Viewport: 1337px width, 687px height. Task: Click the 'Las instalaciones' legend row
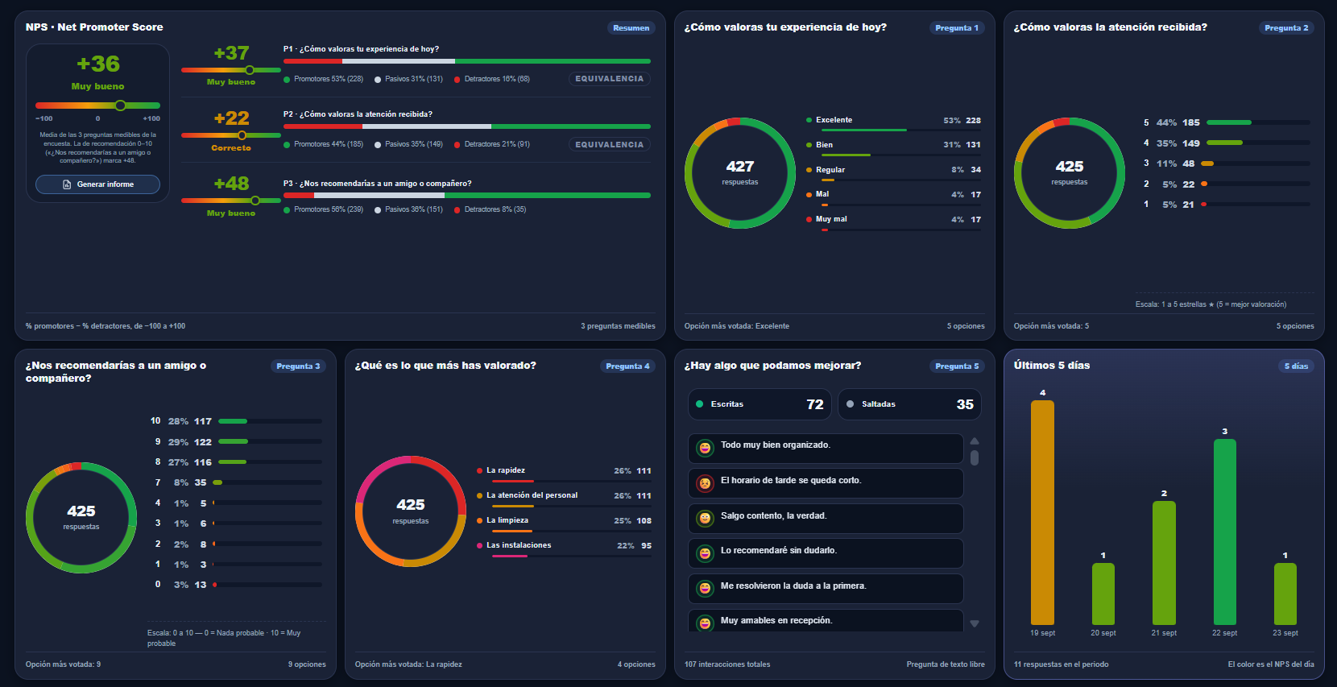coord(564,548)
